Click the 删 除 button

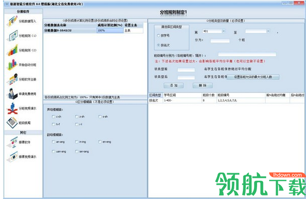202,85
